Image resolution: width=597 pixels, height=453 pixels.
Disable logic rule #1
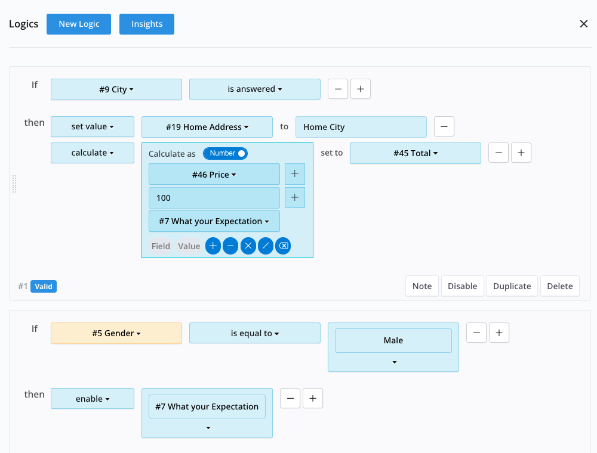pos(462,286)
